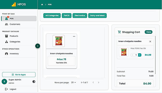
Task: Open the knorr noodles card options menu
Action: [74, 36]
